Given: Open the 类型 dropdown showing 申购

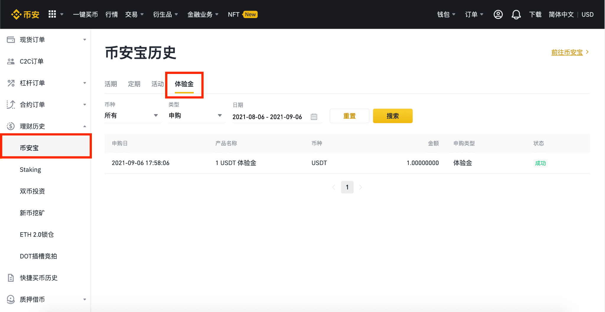Looking at the screenshot, I should (196, 116).
